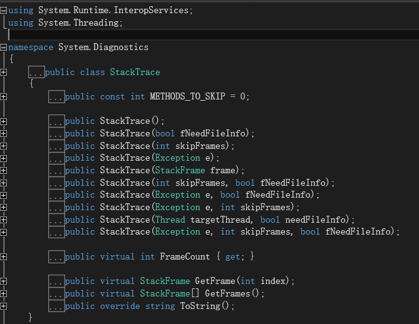Open ellipsis box before StackTrace(Thread targetThread...)
The height and width of the screenshot is (324, 419).
click(56, 220)
